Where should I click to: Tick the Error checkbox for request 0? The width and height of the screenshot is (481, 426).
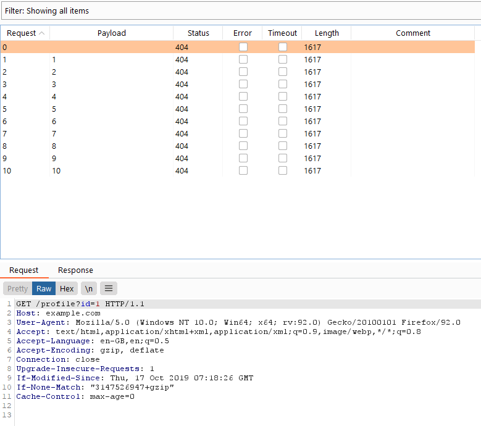point(243,47)
